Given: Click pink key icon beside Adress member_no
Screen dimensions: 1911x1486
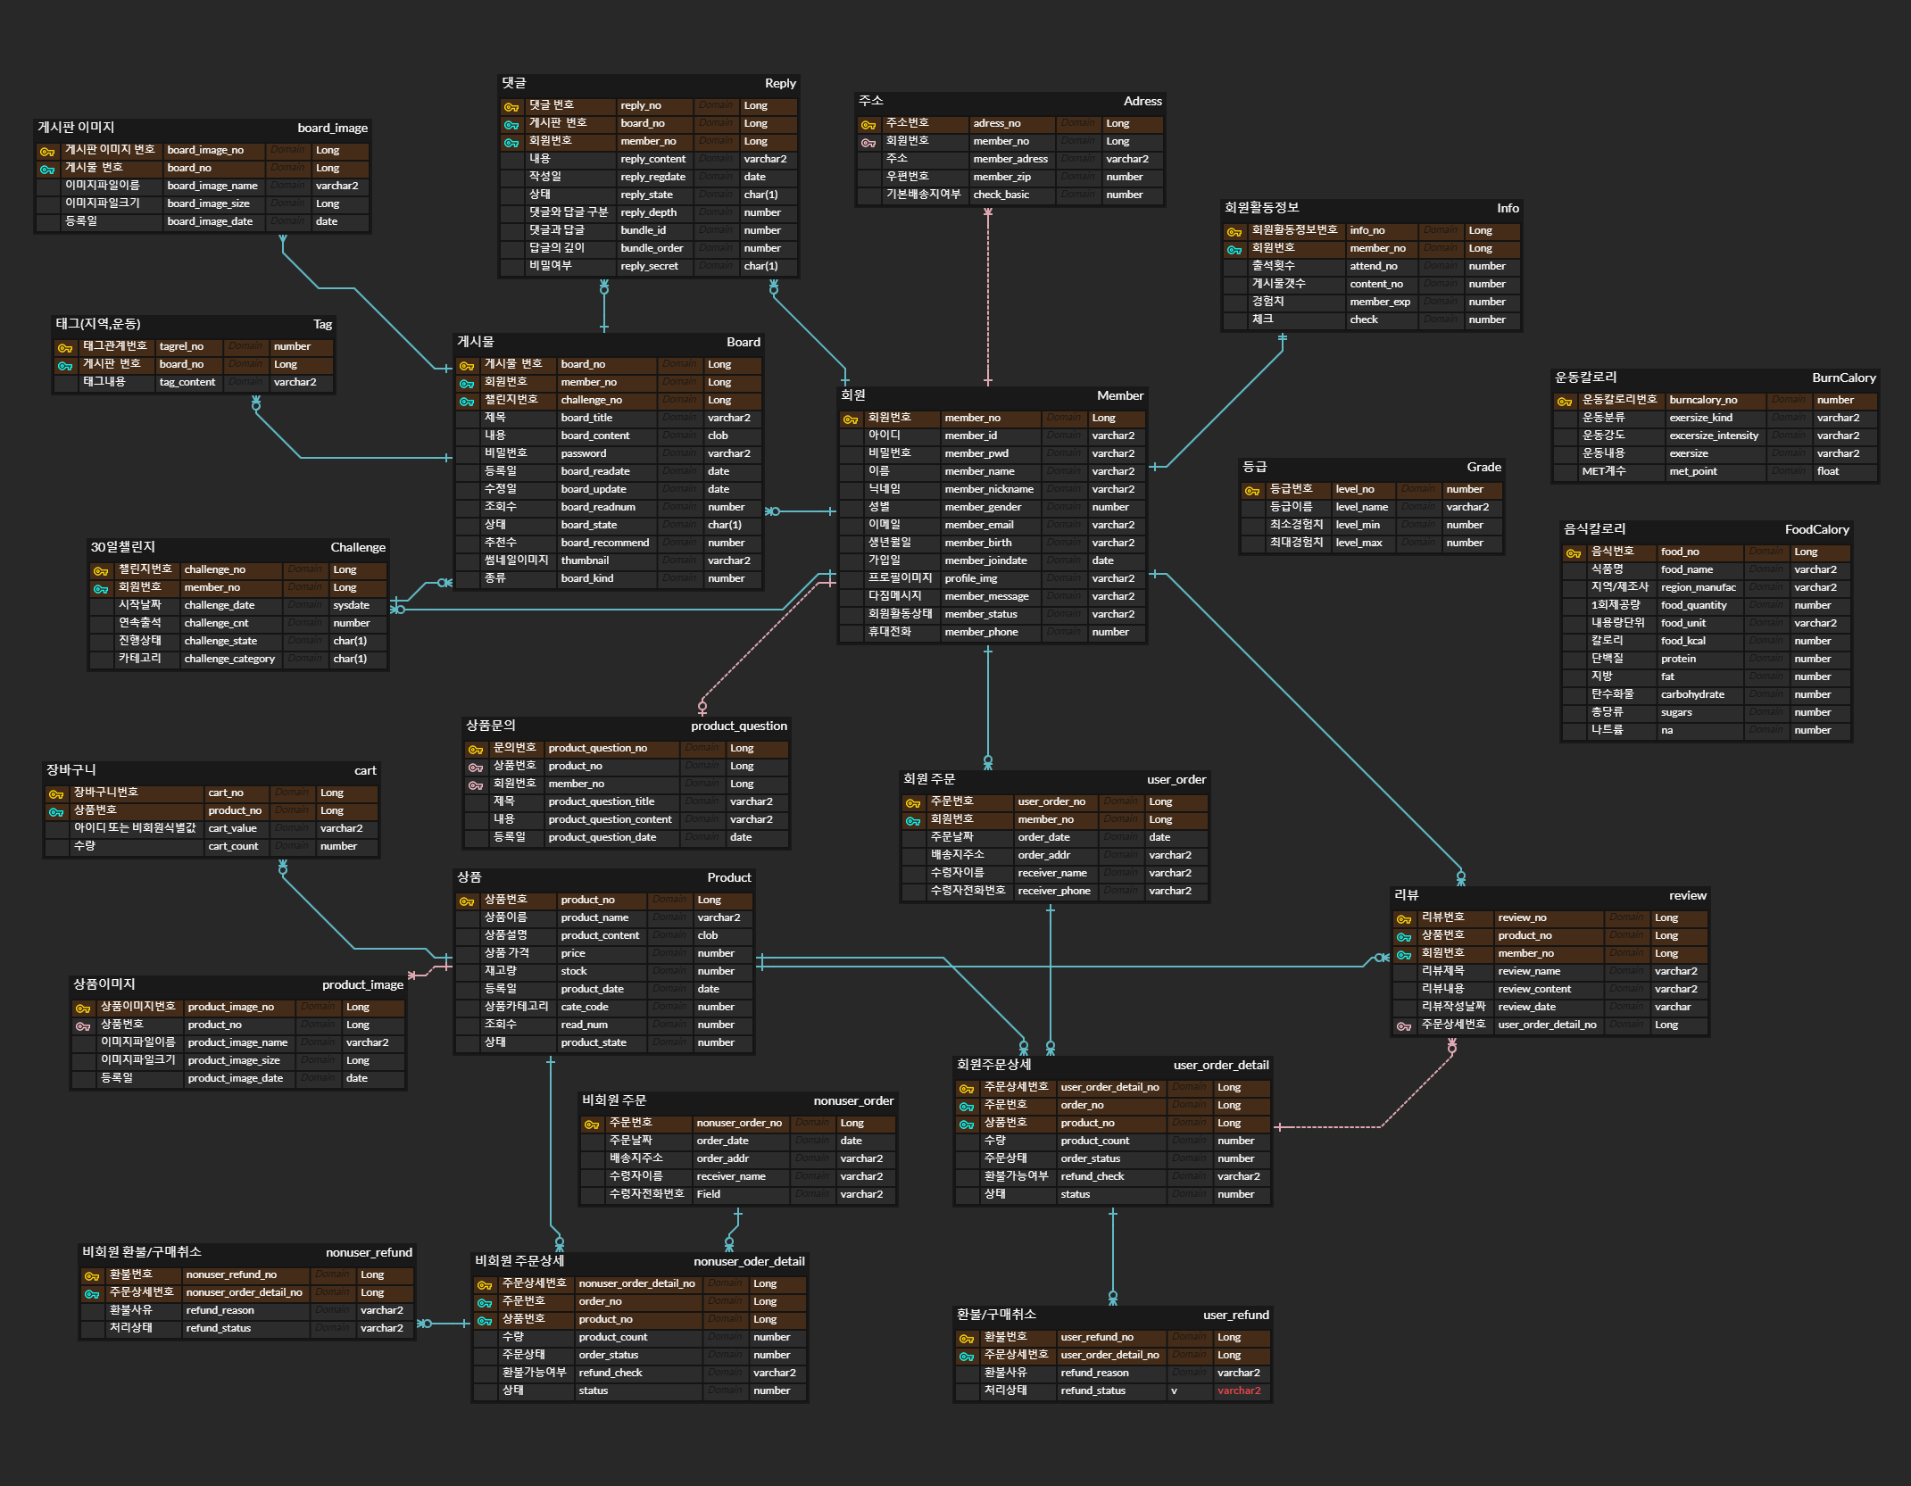Looking at the screenshot, I should [868, 142].
